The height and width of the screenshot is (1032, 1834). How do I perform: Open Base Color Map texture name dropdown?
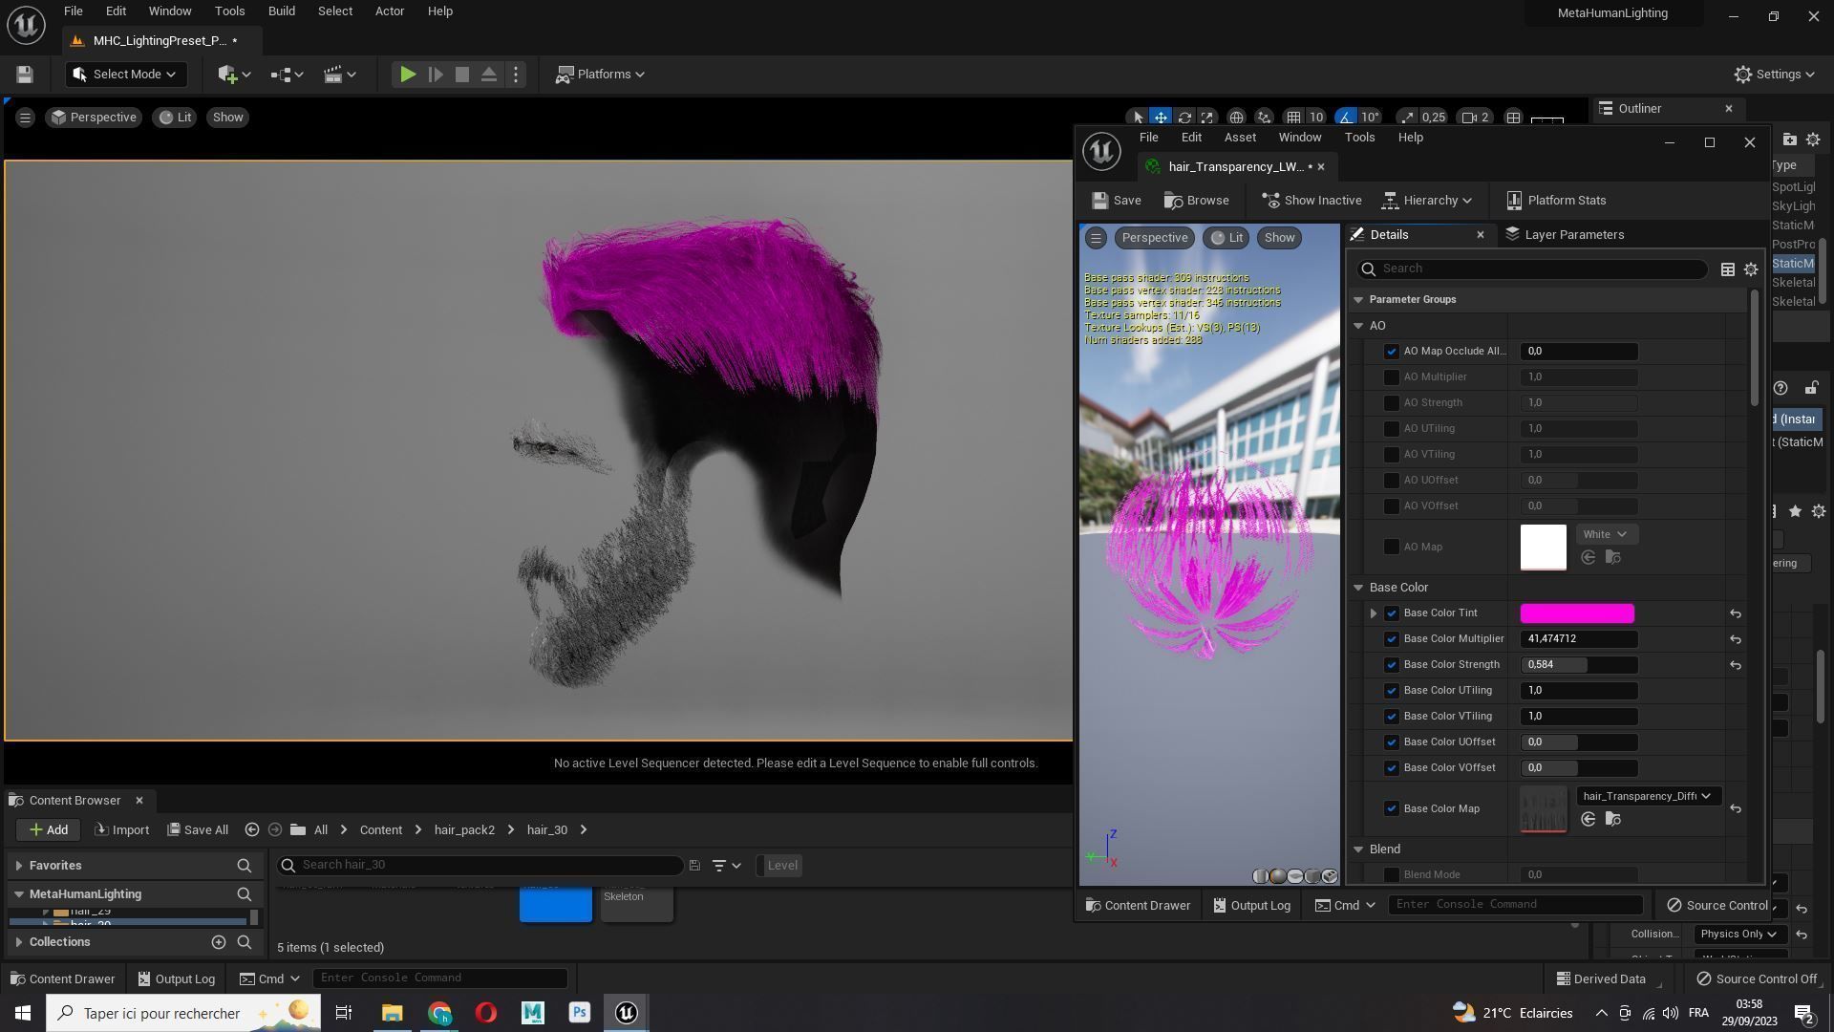1648,796
